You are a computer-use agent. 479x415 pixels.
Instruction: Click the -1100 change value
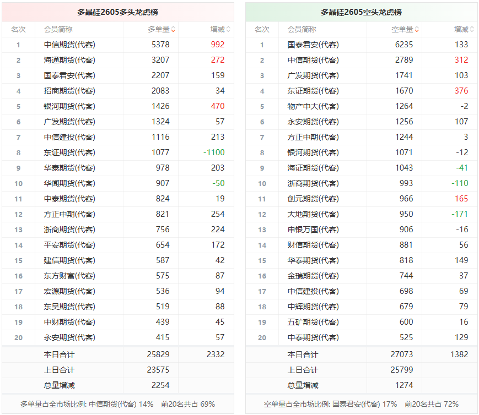(x=214, y=152)
